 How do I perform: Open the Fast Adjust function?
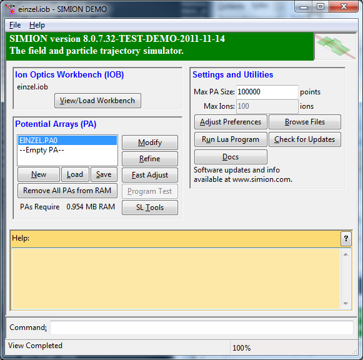pos(150,175)
